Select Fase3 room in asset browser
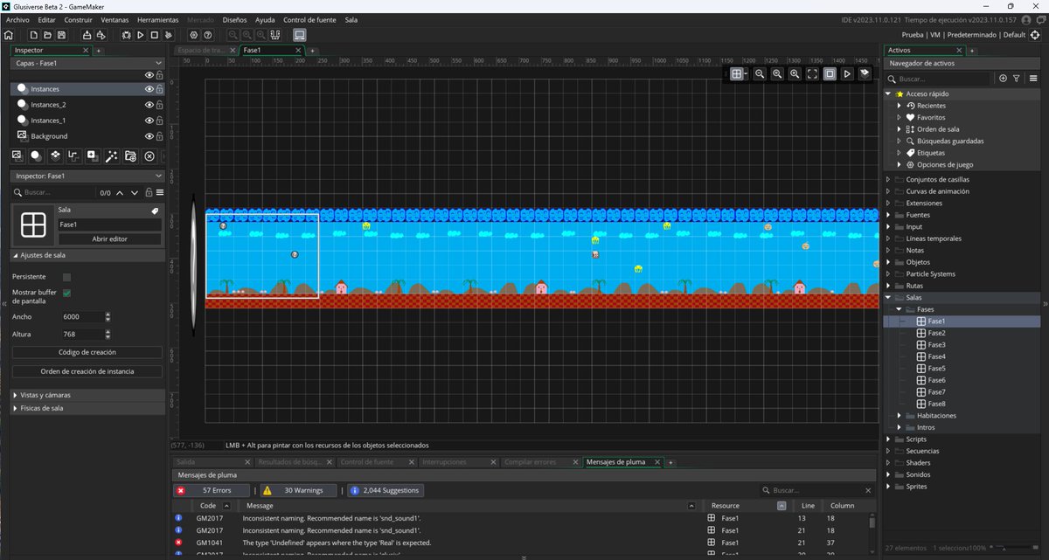This screenshot has height=560, width=1049. click(x=936, y=345)
